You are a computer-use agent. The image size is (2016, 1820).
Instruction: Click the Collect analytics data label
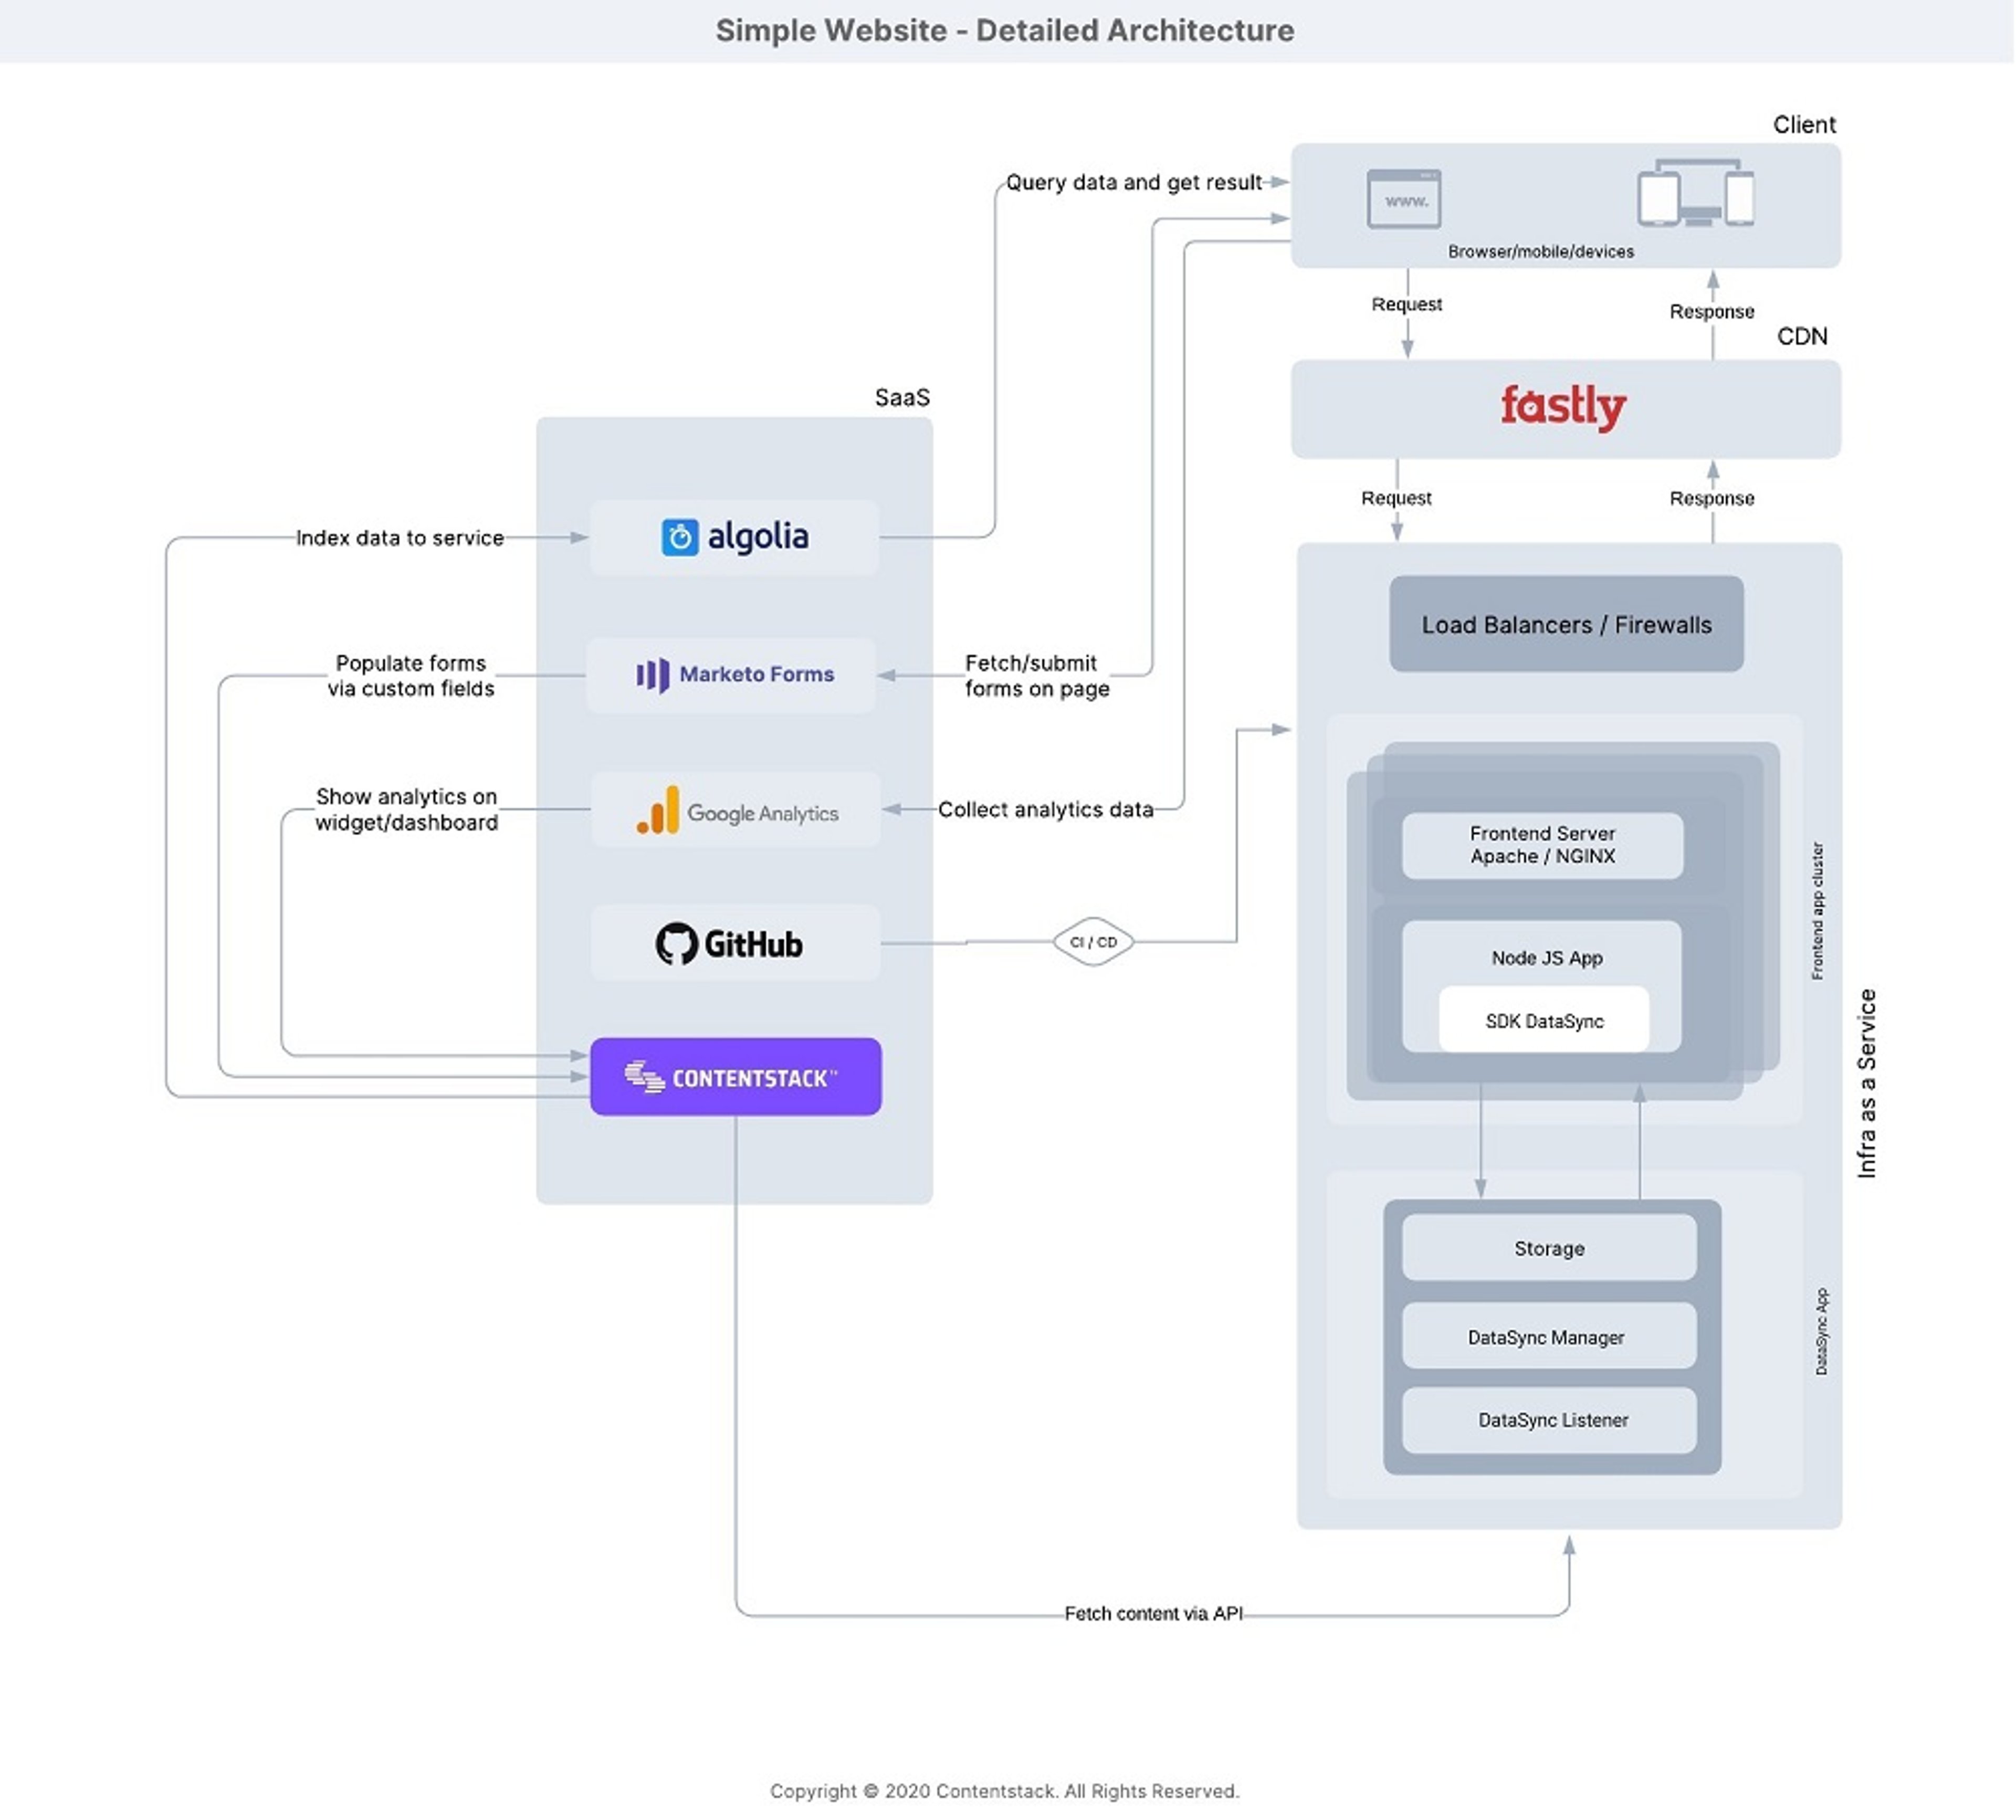click(1046, 809)
